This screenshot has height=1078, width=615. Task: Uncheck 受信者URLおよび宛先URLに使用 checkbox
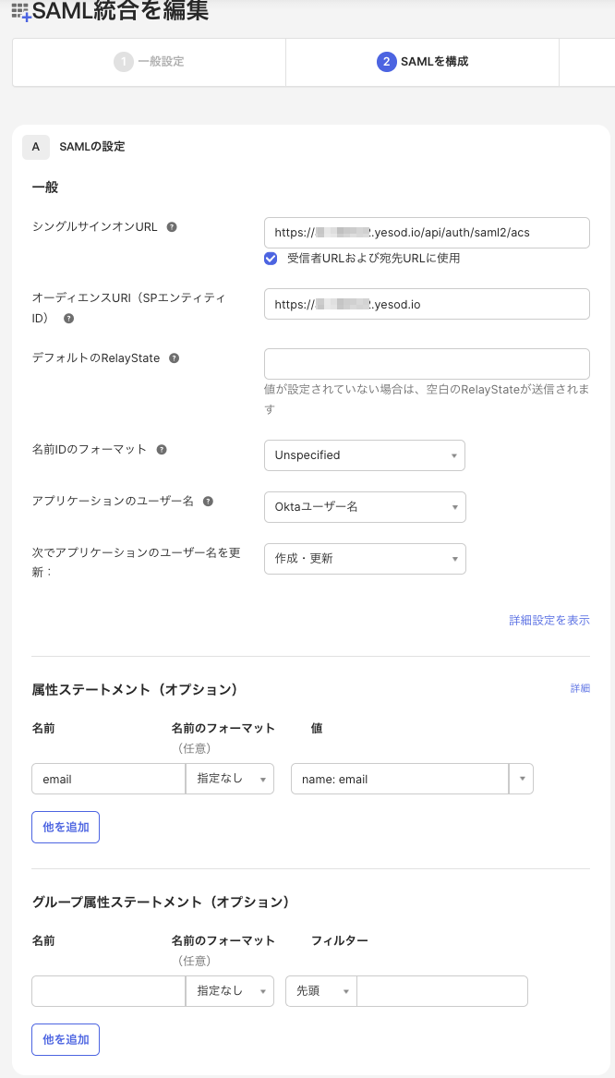tap(271, 259)
